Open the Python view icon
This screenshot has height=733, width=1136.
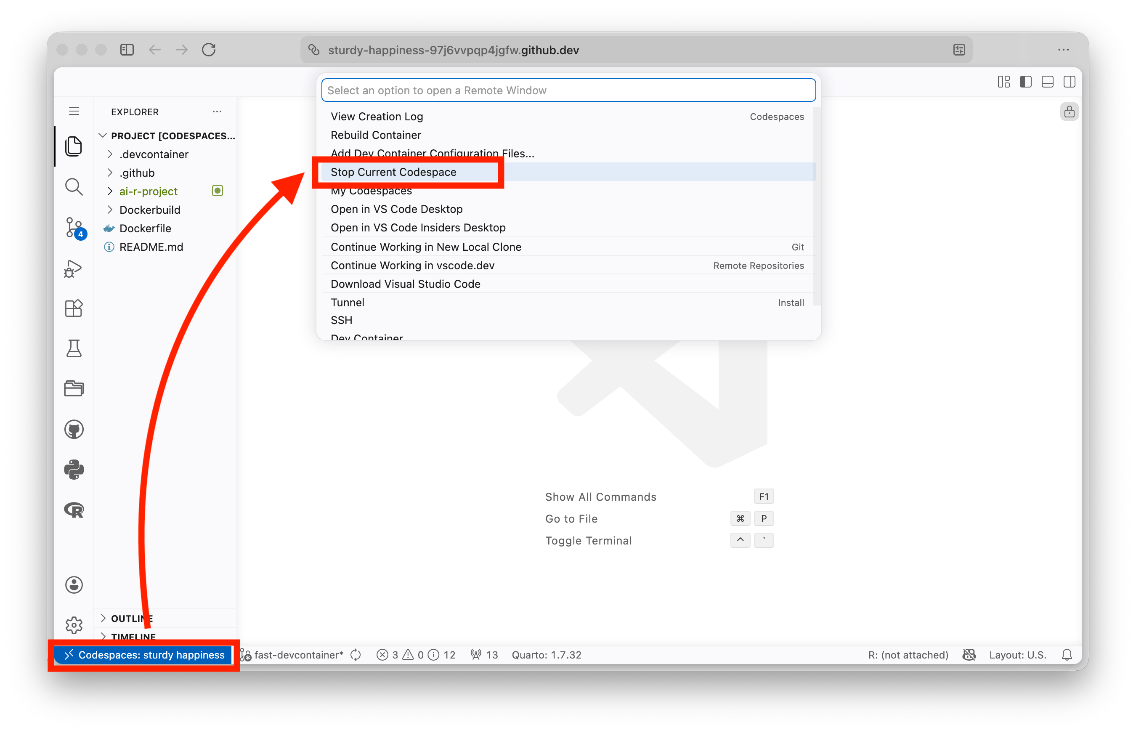(74, 469)
